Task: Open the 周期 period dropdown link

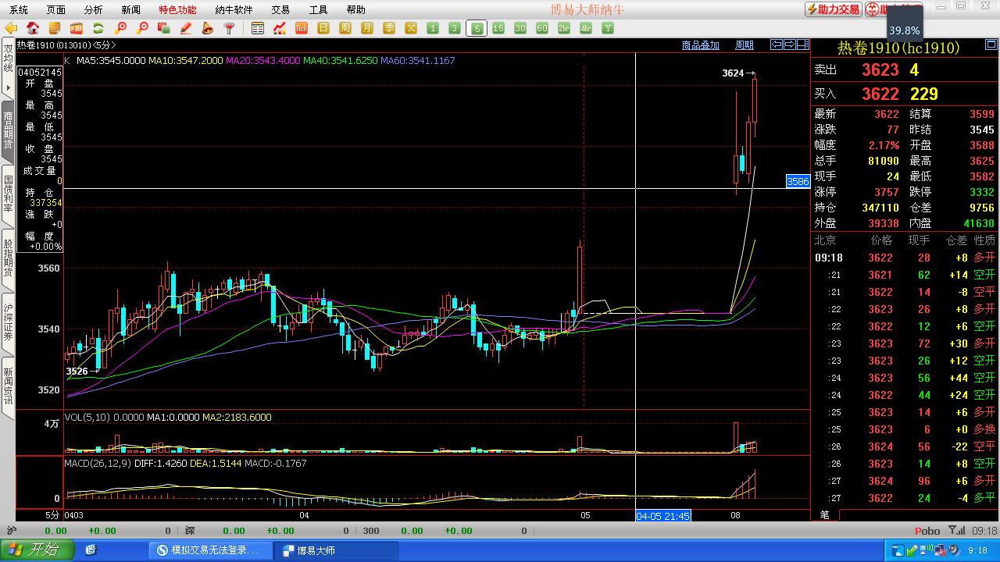Action: (745, 45)
